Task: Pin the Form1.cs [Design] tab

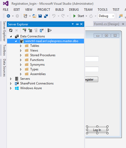Action: tap(123, 24)
